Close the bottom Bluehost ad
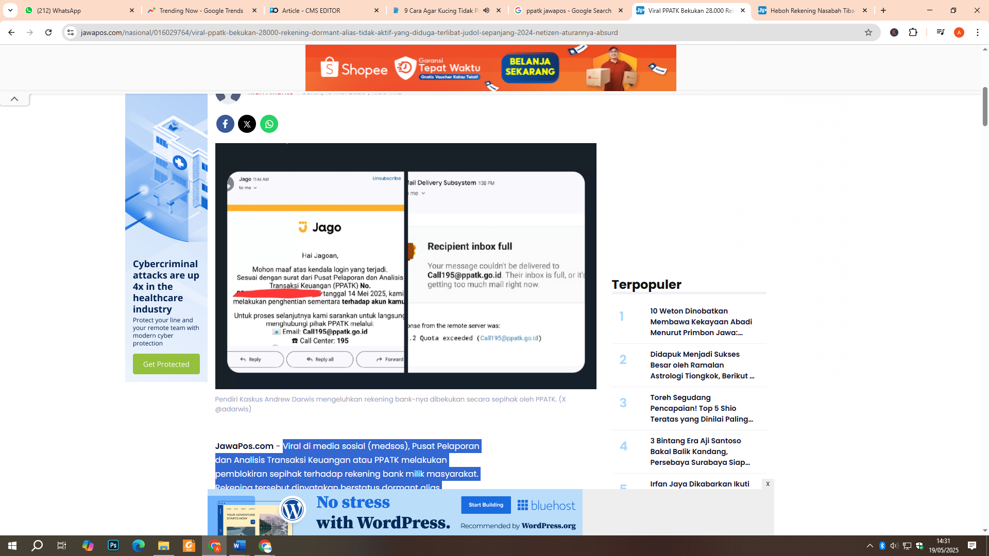The width and height of the screenshot is (989, 556). tap(768, 484)
